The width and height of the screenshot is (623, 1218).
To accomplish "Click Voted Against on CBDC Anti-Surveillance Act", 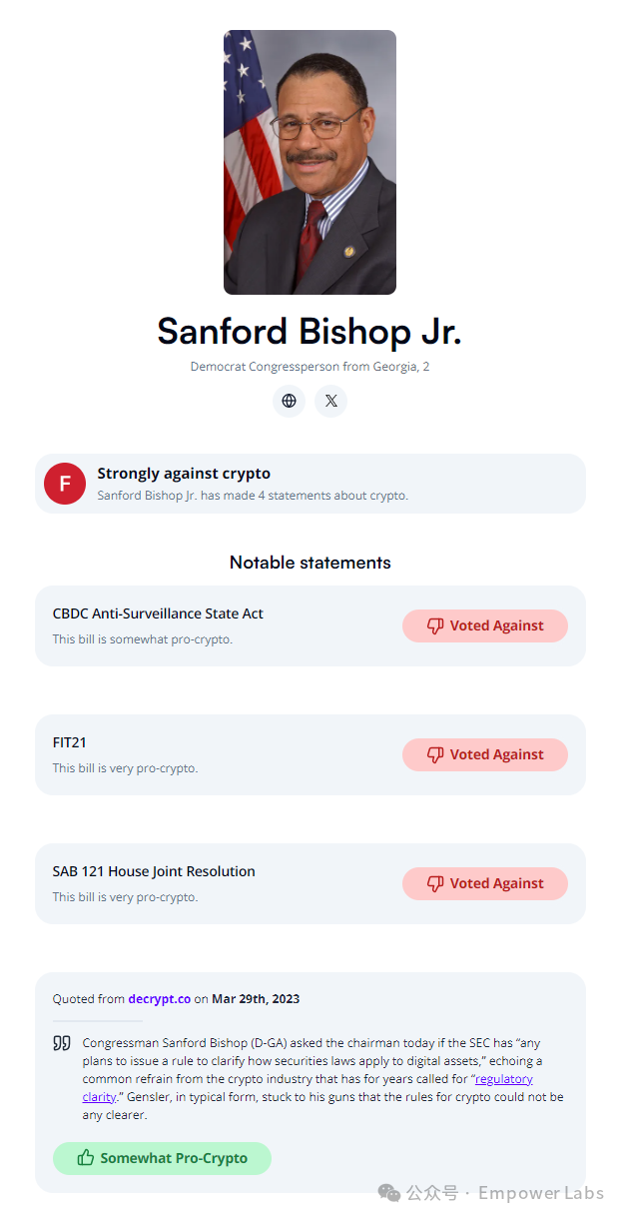I will point(485,625).
